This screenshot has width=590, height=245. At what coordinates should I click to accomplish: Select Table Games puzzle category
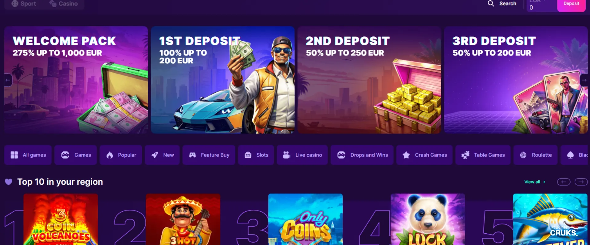click(483, 155)
